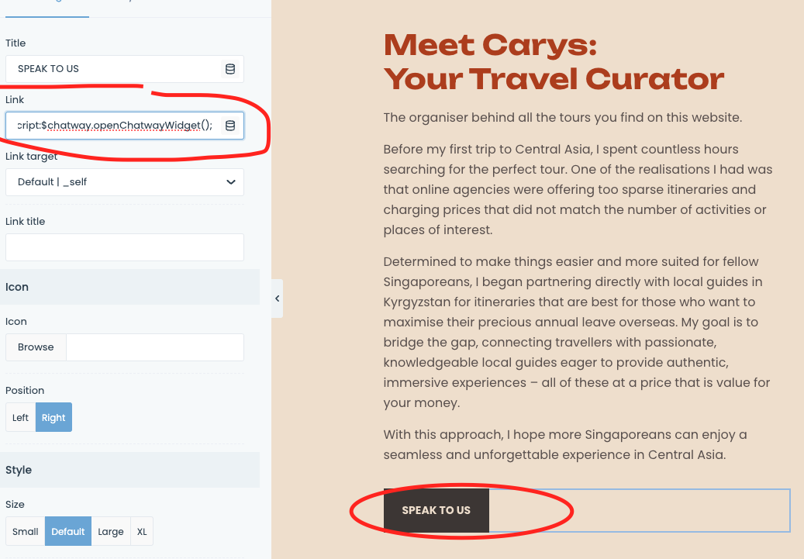Viewport: 804px width, 559px height.
Task: Open dynamic data icon in Title field
Action: [x=230, y=69]
